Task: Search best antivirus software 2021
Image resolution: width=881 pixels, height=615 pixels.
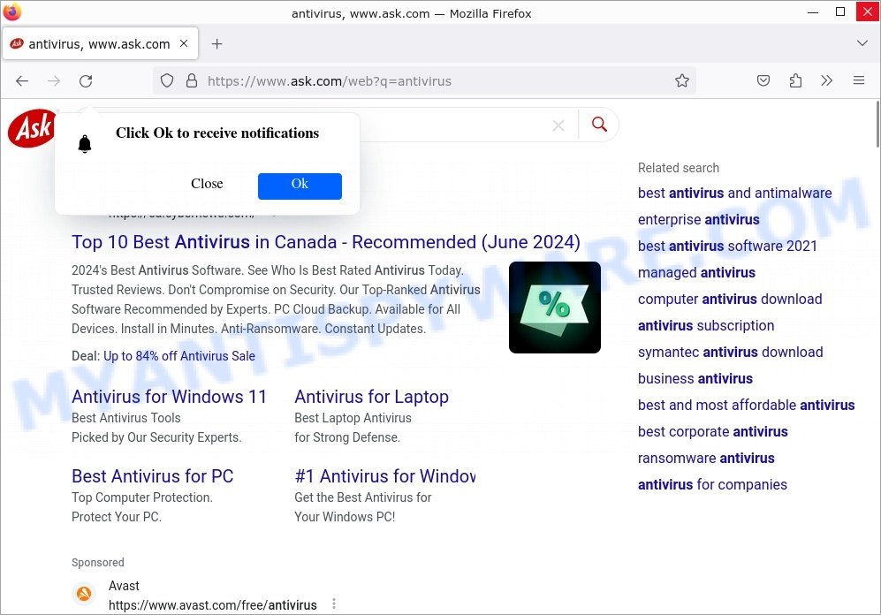Action: click(x=727, y=246)
